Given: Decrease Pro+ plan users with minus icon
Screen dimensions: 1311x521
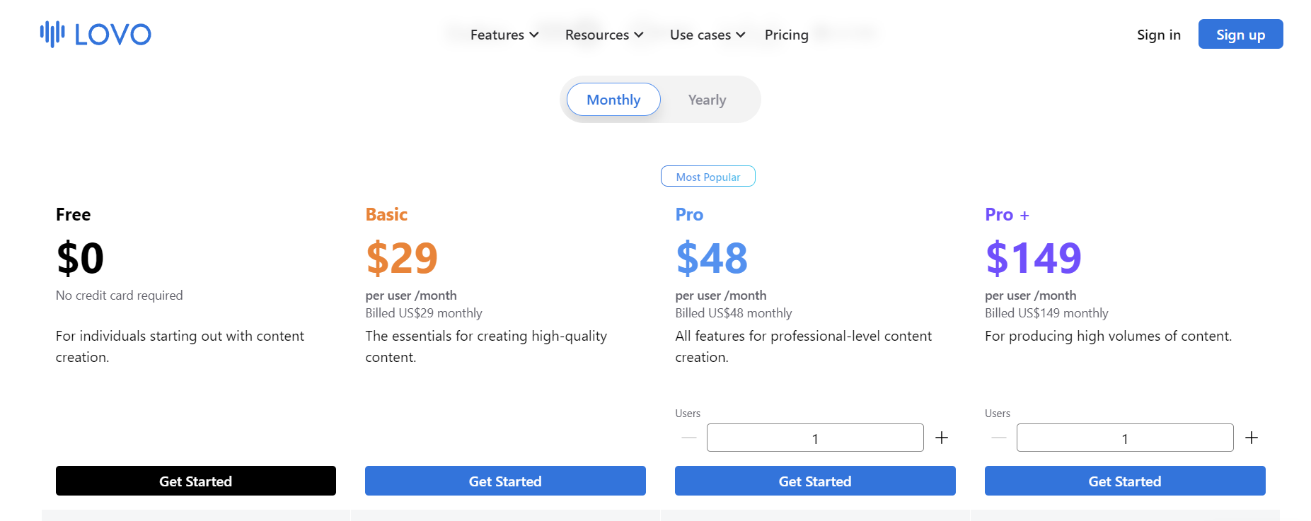Looking at the screenshot, I should click(x=999, y=438).
